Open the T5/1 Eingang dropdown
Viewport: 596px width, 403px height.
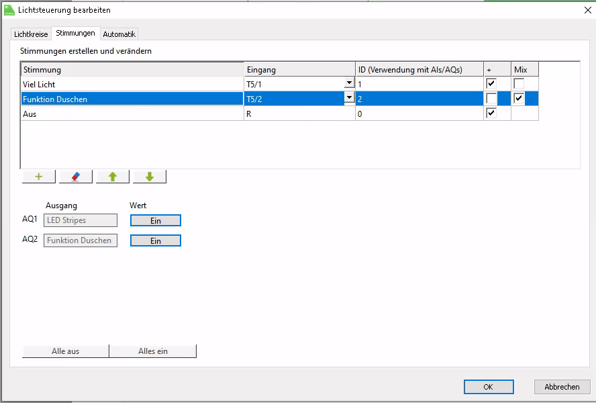(348, 83)
